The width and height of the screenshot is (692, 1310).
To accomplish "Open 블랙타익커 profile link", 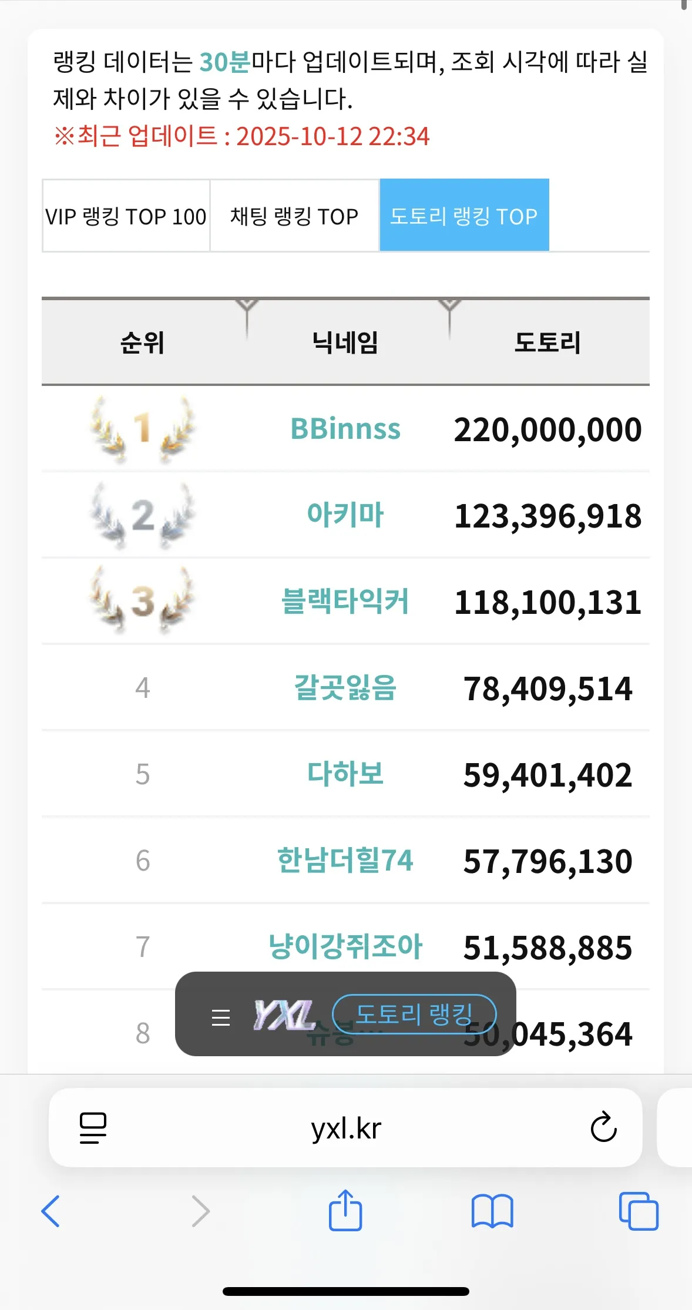I will point(345,602).
